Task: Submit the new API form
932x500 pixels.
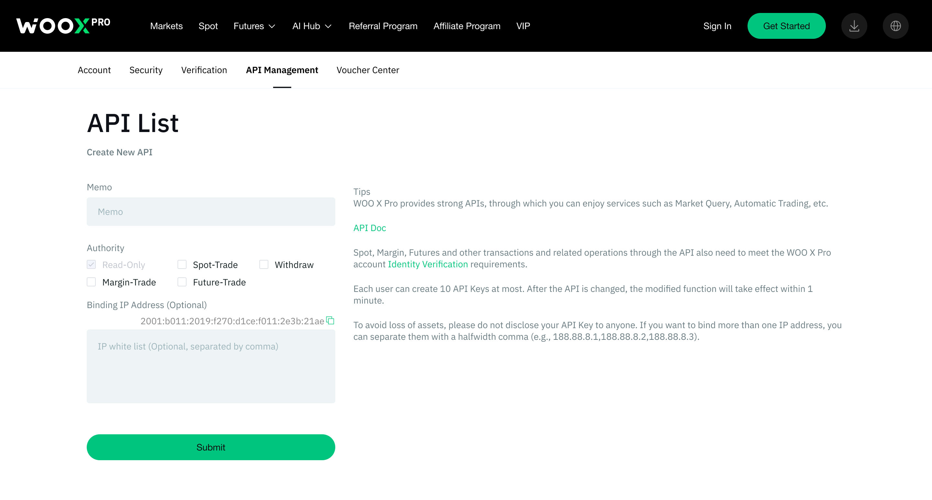Action: point(211,447)
